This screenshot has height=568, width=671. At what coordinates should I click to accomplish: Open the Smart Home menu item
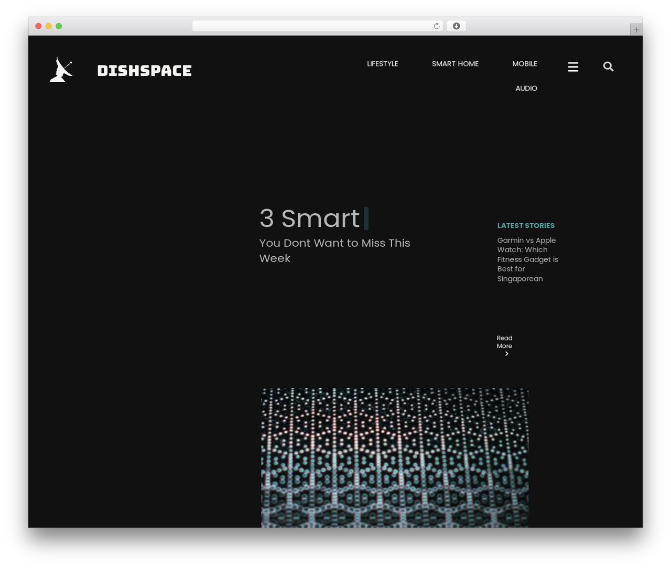455,64
